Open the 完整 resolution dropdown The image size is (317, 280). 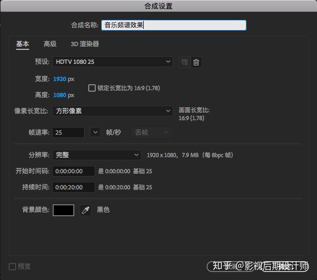pyautogui.click(x=97, y=155)
